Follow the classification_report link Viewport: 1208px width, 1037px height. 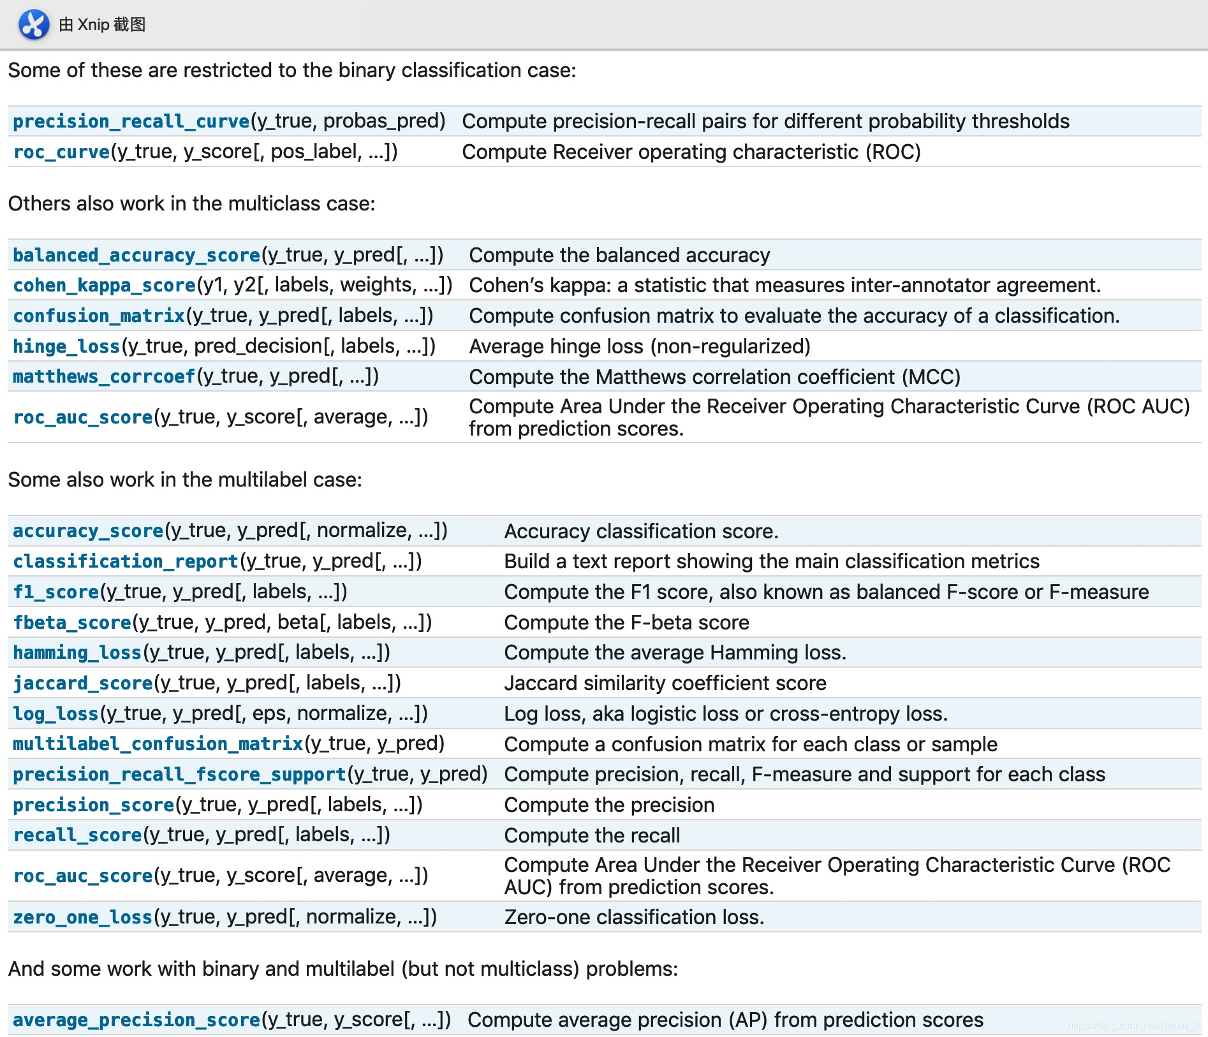pyautogui.click(x=126, y=561)
